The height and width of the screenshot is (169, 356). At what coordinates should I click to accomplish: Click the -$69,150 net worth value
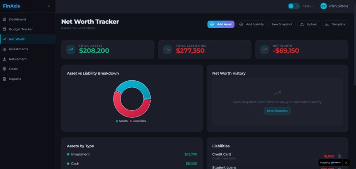tap(286, 51)
